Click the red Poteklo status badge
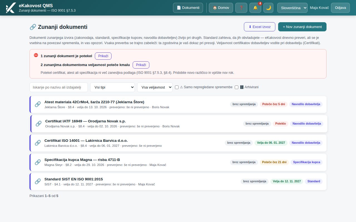356x222 pixels. click(x=281, y=123)
